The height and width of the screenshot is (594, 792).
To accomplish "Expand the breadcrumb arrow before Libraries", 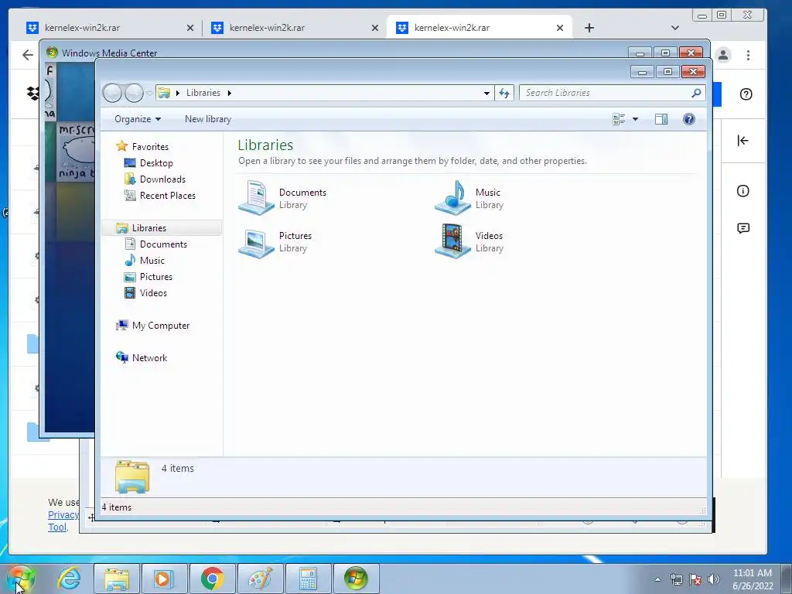I will pyautogui.click(x=178, y=93).
